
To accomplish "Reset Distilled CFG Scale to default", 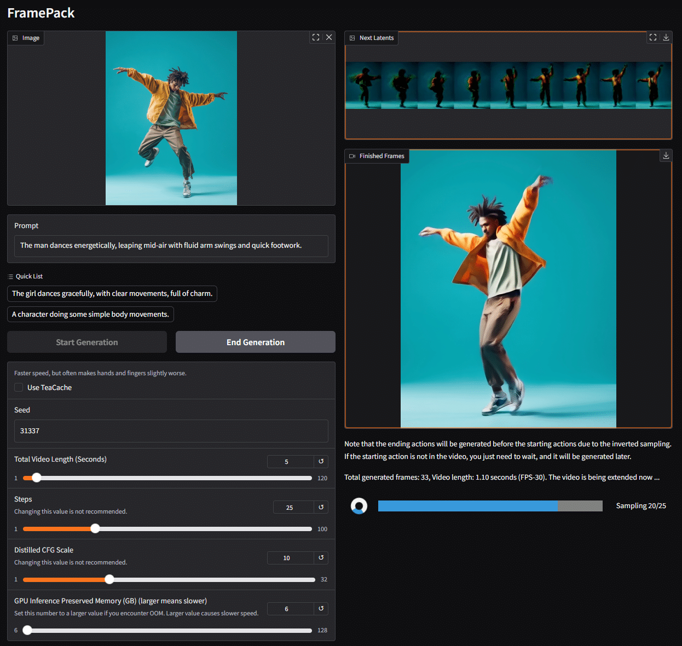I will click(321, 557).
